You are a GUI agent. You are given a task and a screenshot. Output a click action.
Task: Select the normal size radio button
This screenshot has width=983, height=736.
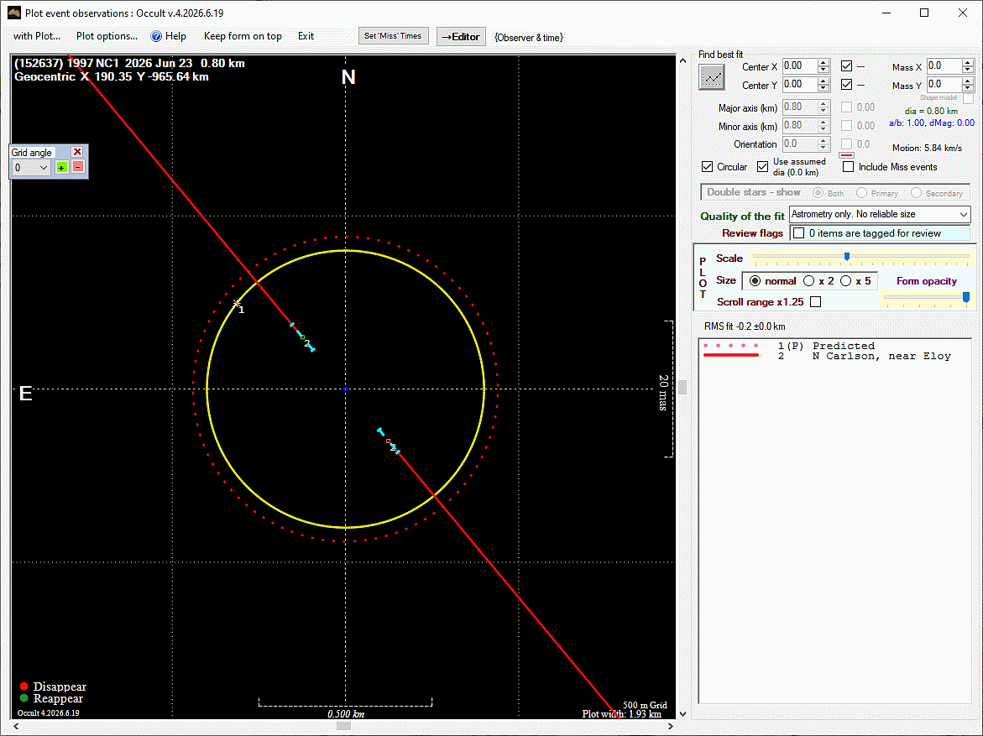pos(755,281)
